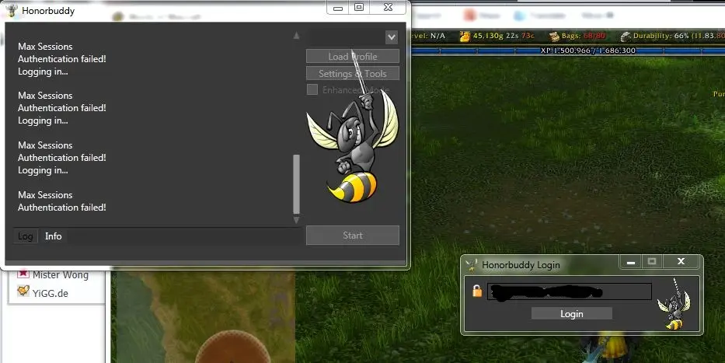This screenshot has height=363, width=725.
Task: Click the Mister Wong star icon
Action: [x=23, y=274]
